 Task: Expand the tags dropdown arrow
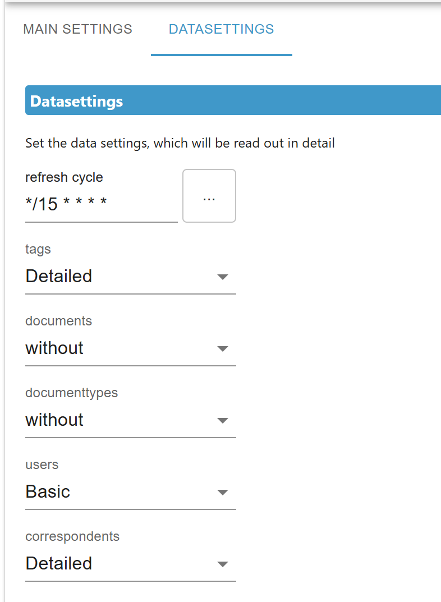tap(223, 277)
